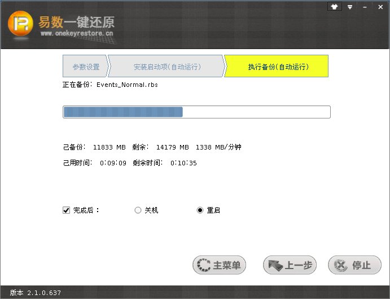Select the 安装启动项(自动运行) step tab

[x=167, y=66]
